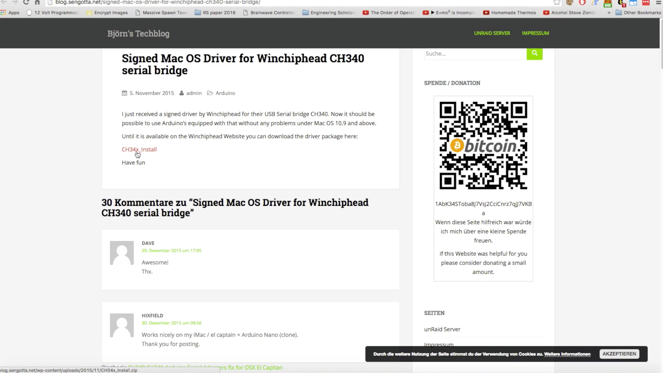Open the Apps grid shortcut
The width and height of the screenshot is (663, 373).
point(10,13)
